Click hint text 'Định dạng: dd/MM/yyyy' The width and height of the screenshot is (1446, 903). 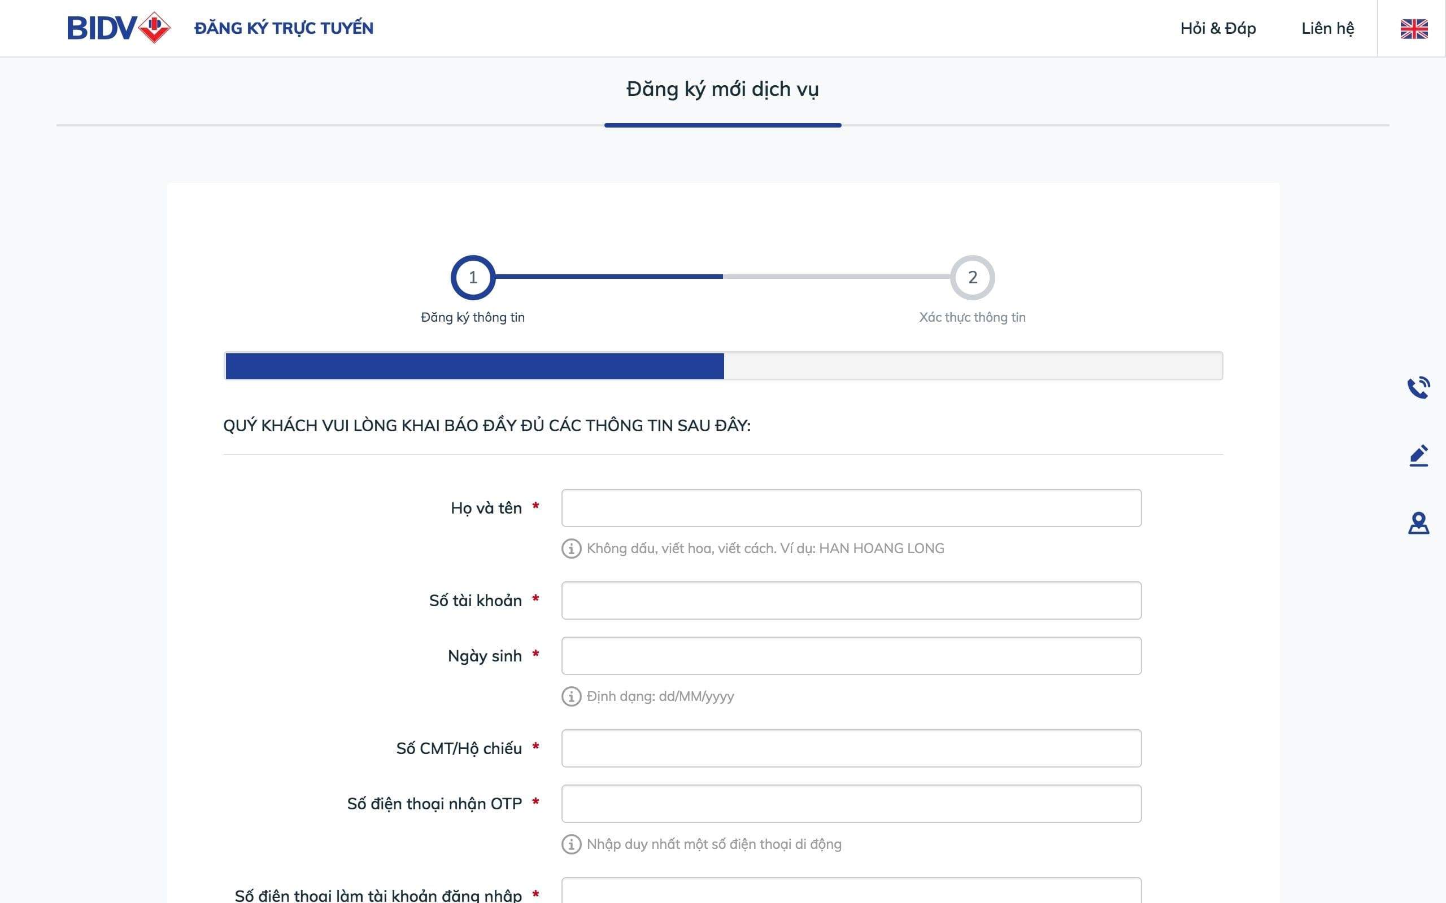(x=660, y=696)
